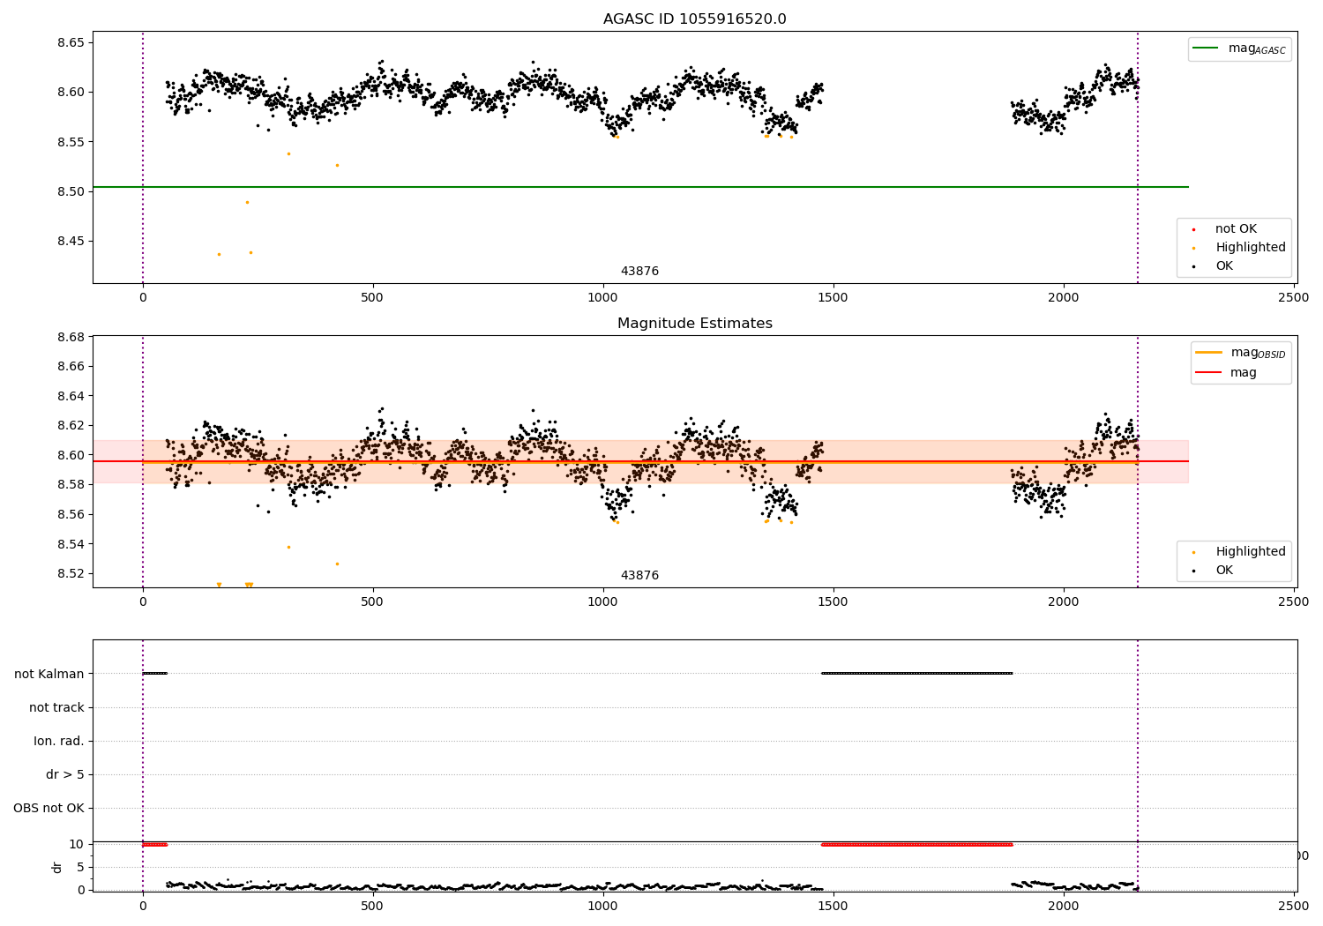Click the 'not track' axis label
This screenshot has width=1323, height=926.
click(56, 707)
